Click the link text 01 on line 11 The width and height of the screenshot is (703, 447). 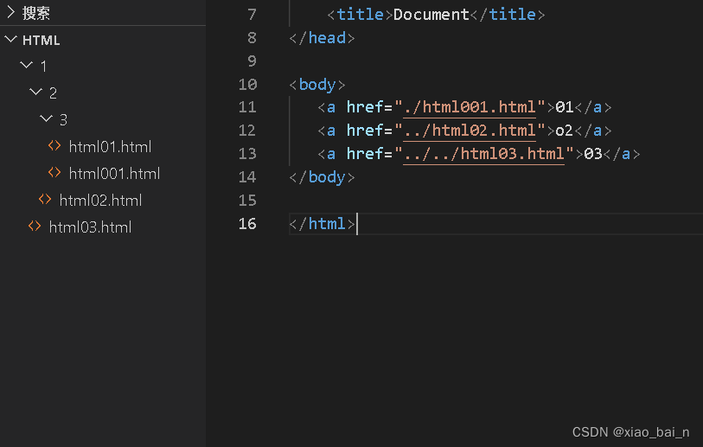[565, 107]
